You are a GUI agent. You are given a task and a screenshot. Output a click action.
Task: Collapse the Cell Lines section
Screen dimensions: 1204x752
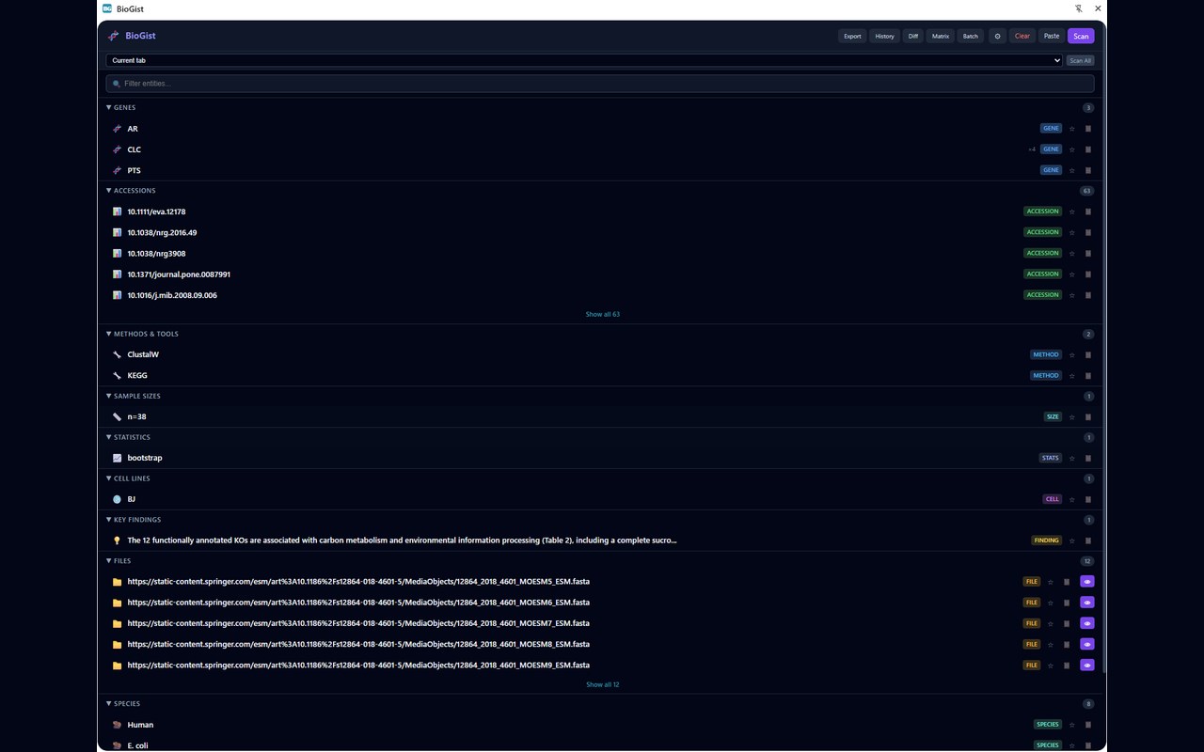pyautogui.click(x=128, y=478)
